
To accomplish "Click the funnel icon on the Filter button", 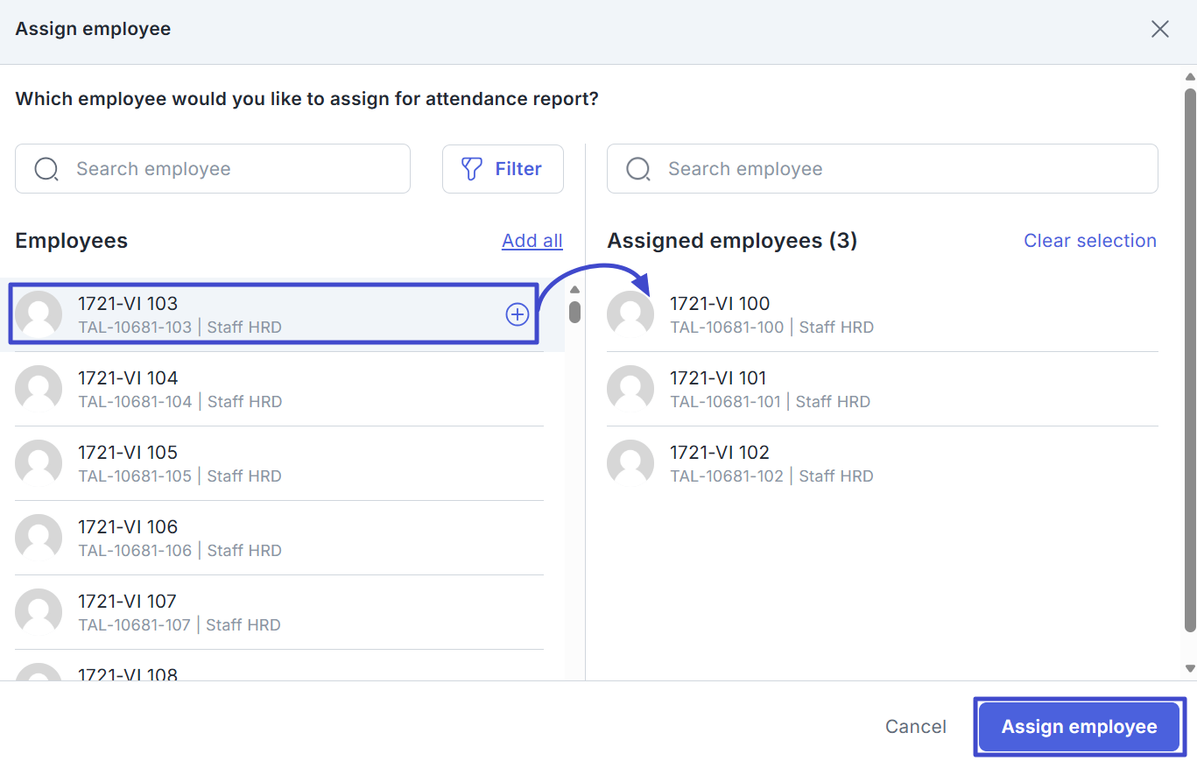I will click(x=472, y=169).
